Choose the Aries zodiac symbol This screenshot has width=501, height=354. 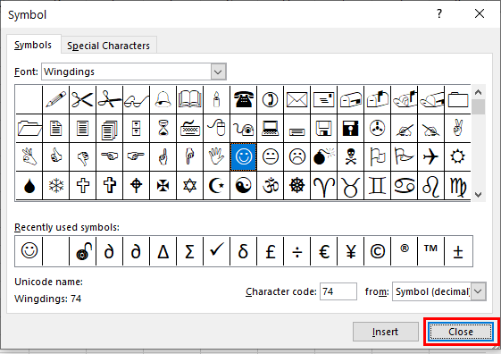pyautogui.click(x=324, y=185)
